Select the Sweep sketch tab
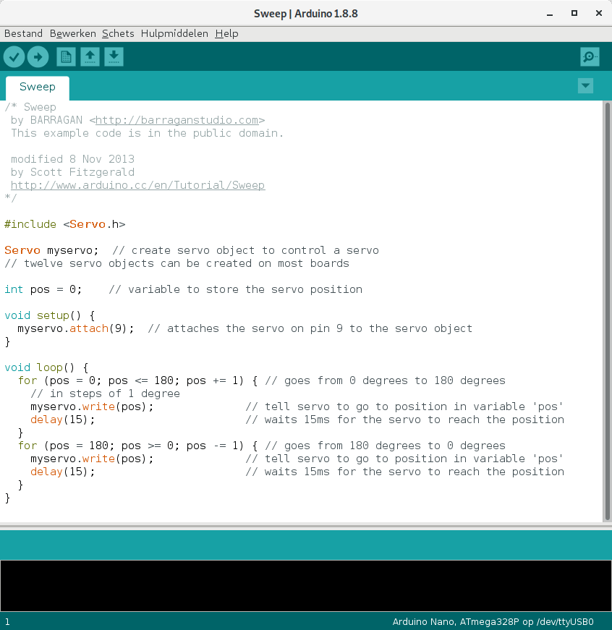Viewport: 612px width, 630px height. click(38, 88)
